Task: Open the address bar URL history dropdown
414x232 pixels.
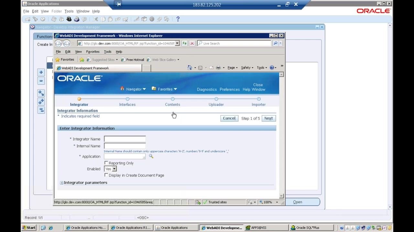Action: [177, 43]
